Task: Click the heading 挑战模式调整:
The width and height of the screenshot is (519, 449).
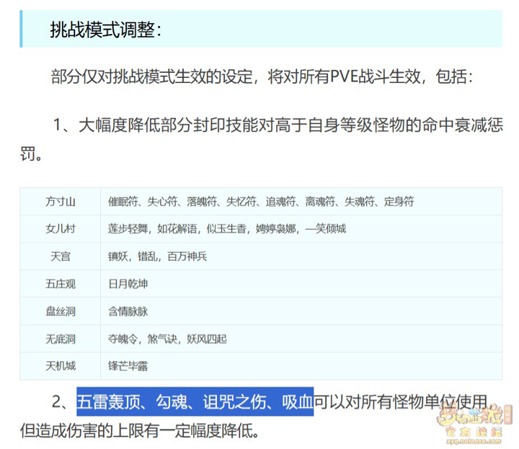Action: pyautogui.click(x=105, y=30)
